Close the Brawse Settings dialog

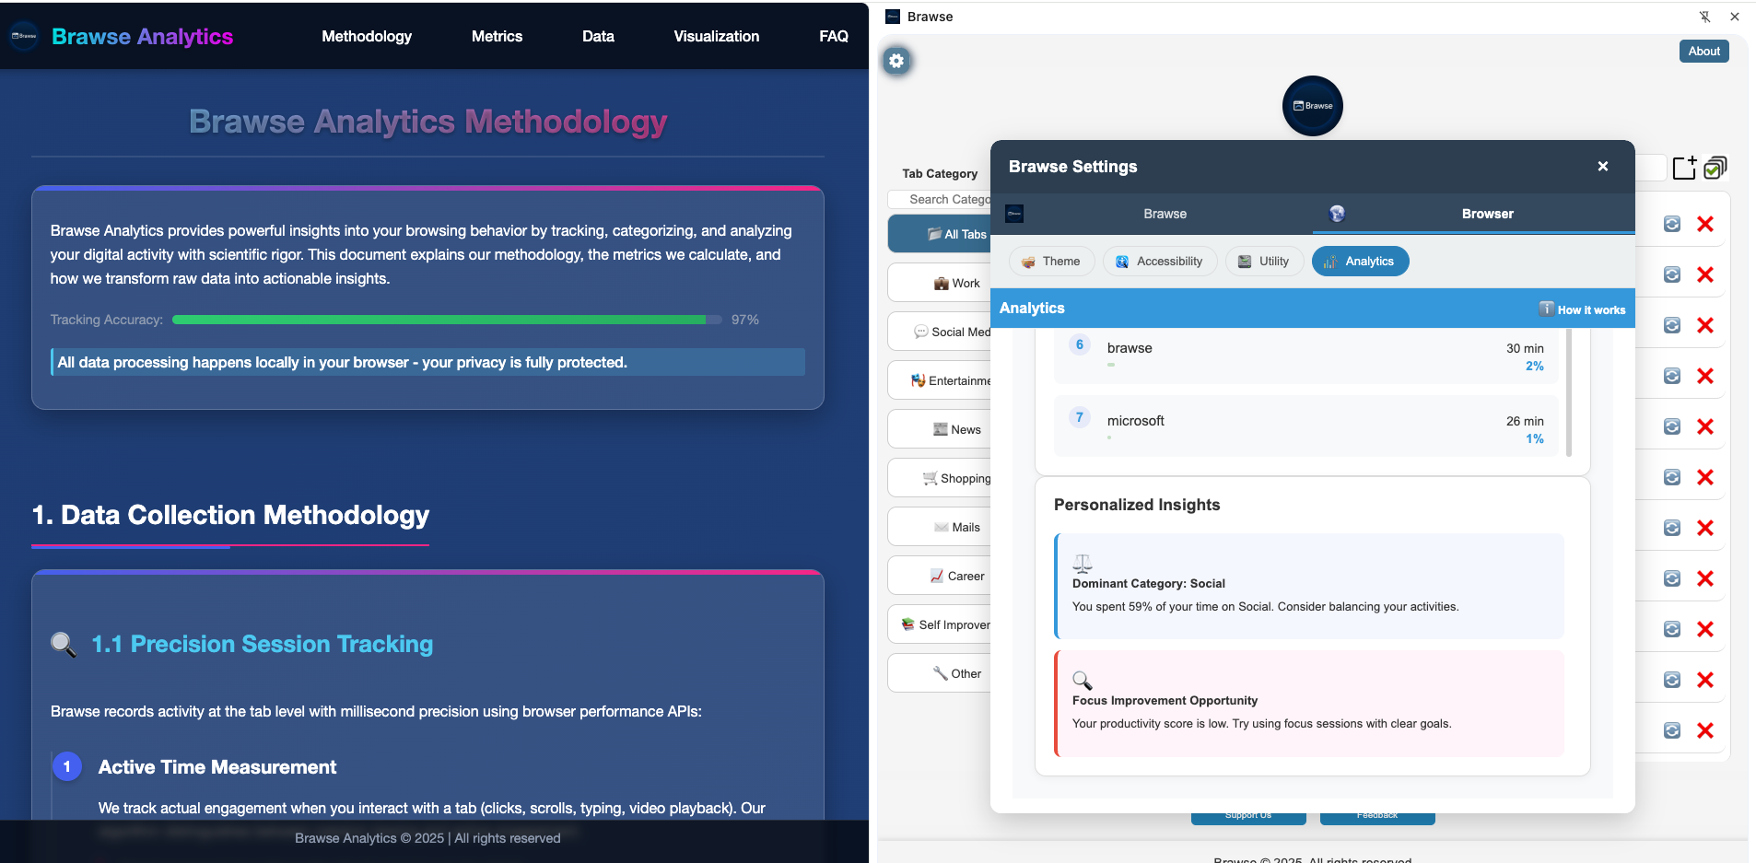click(1602, 167)
